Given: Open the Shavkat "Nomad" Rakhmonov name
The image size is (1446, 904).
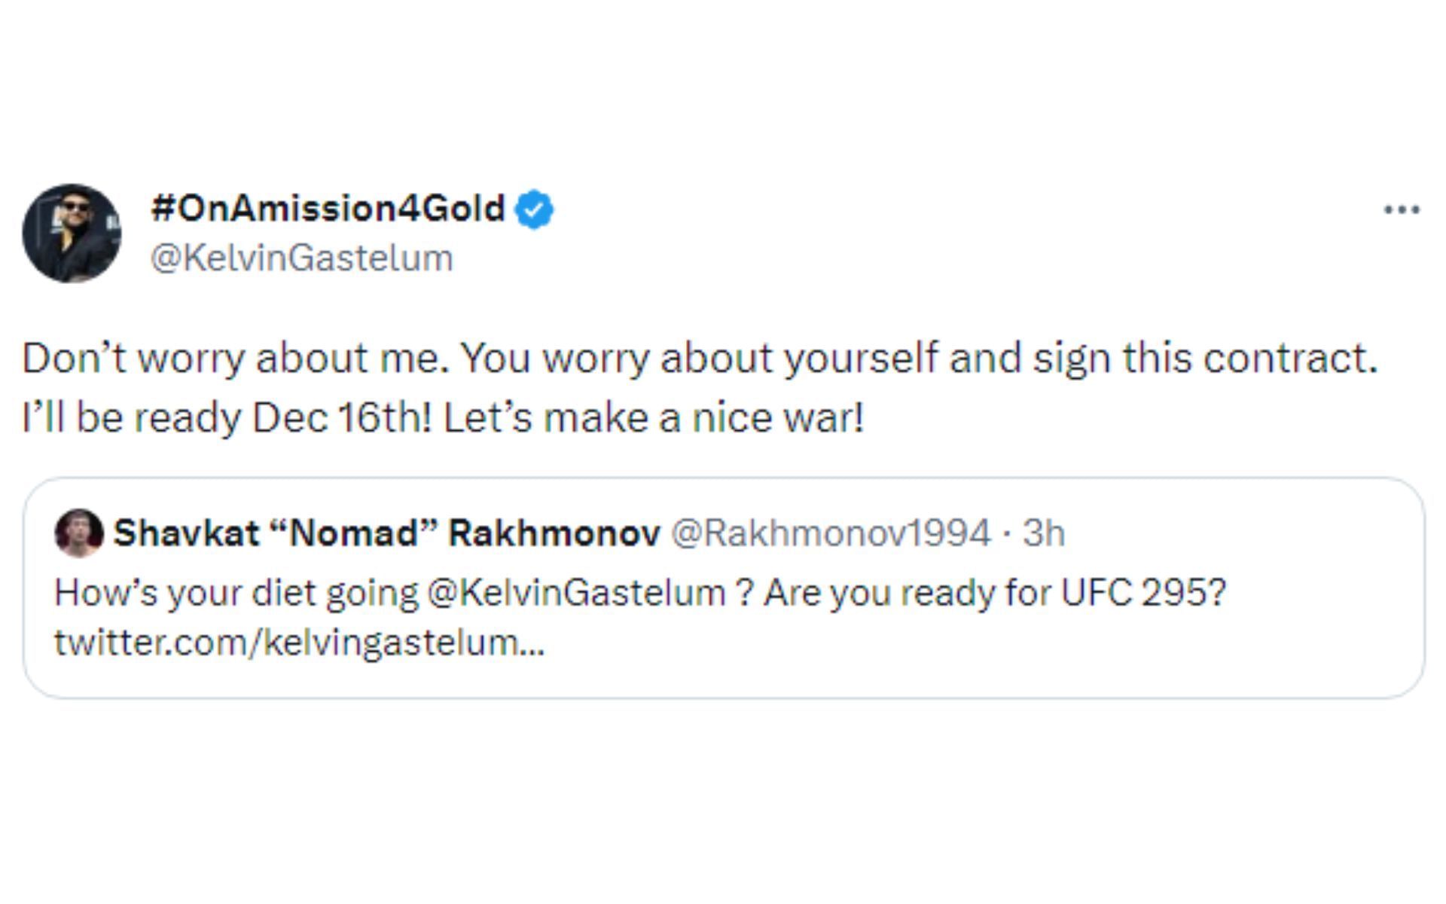Looking at the screenshot, I should pyautogui.click(x=386, y=533).
